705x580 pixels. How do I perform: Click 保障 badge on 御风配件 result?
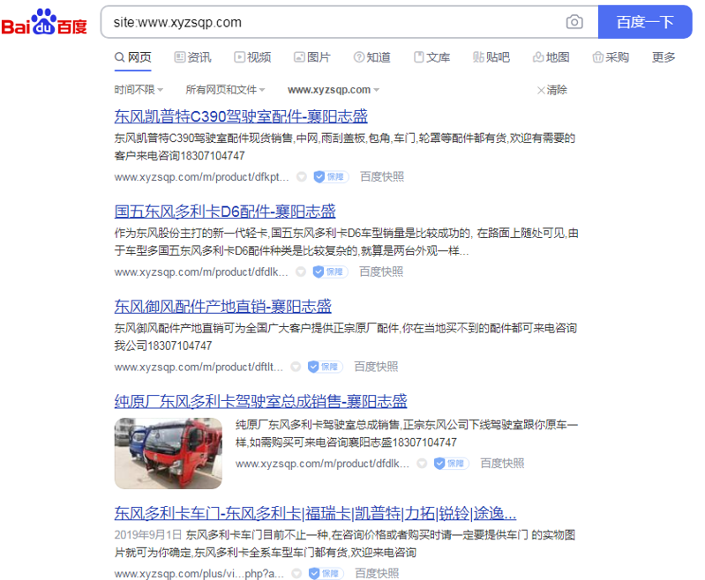point(325,368)
